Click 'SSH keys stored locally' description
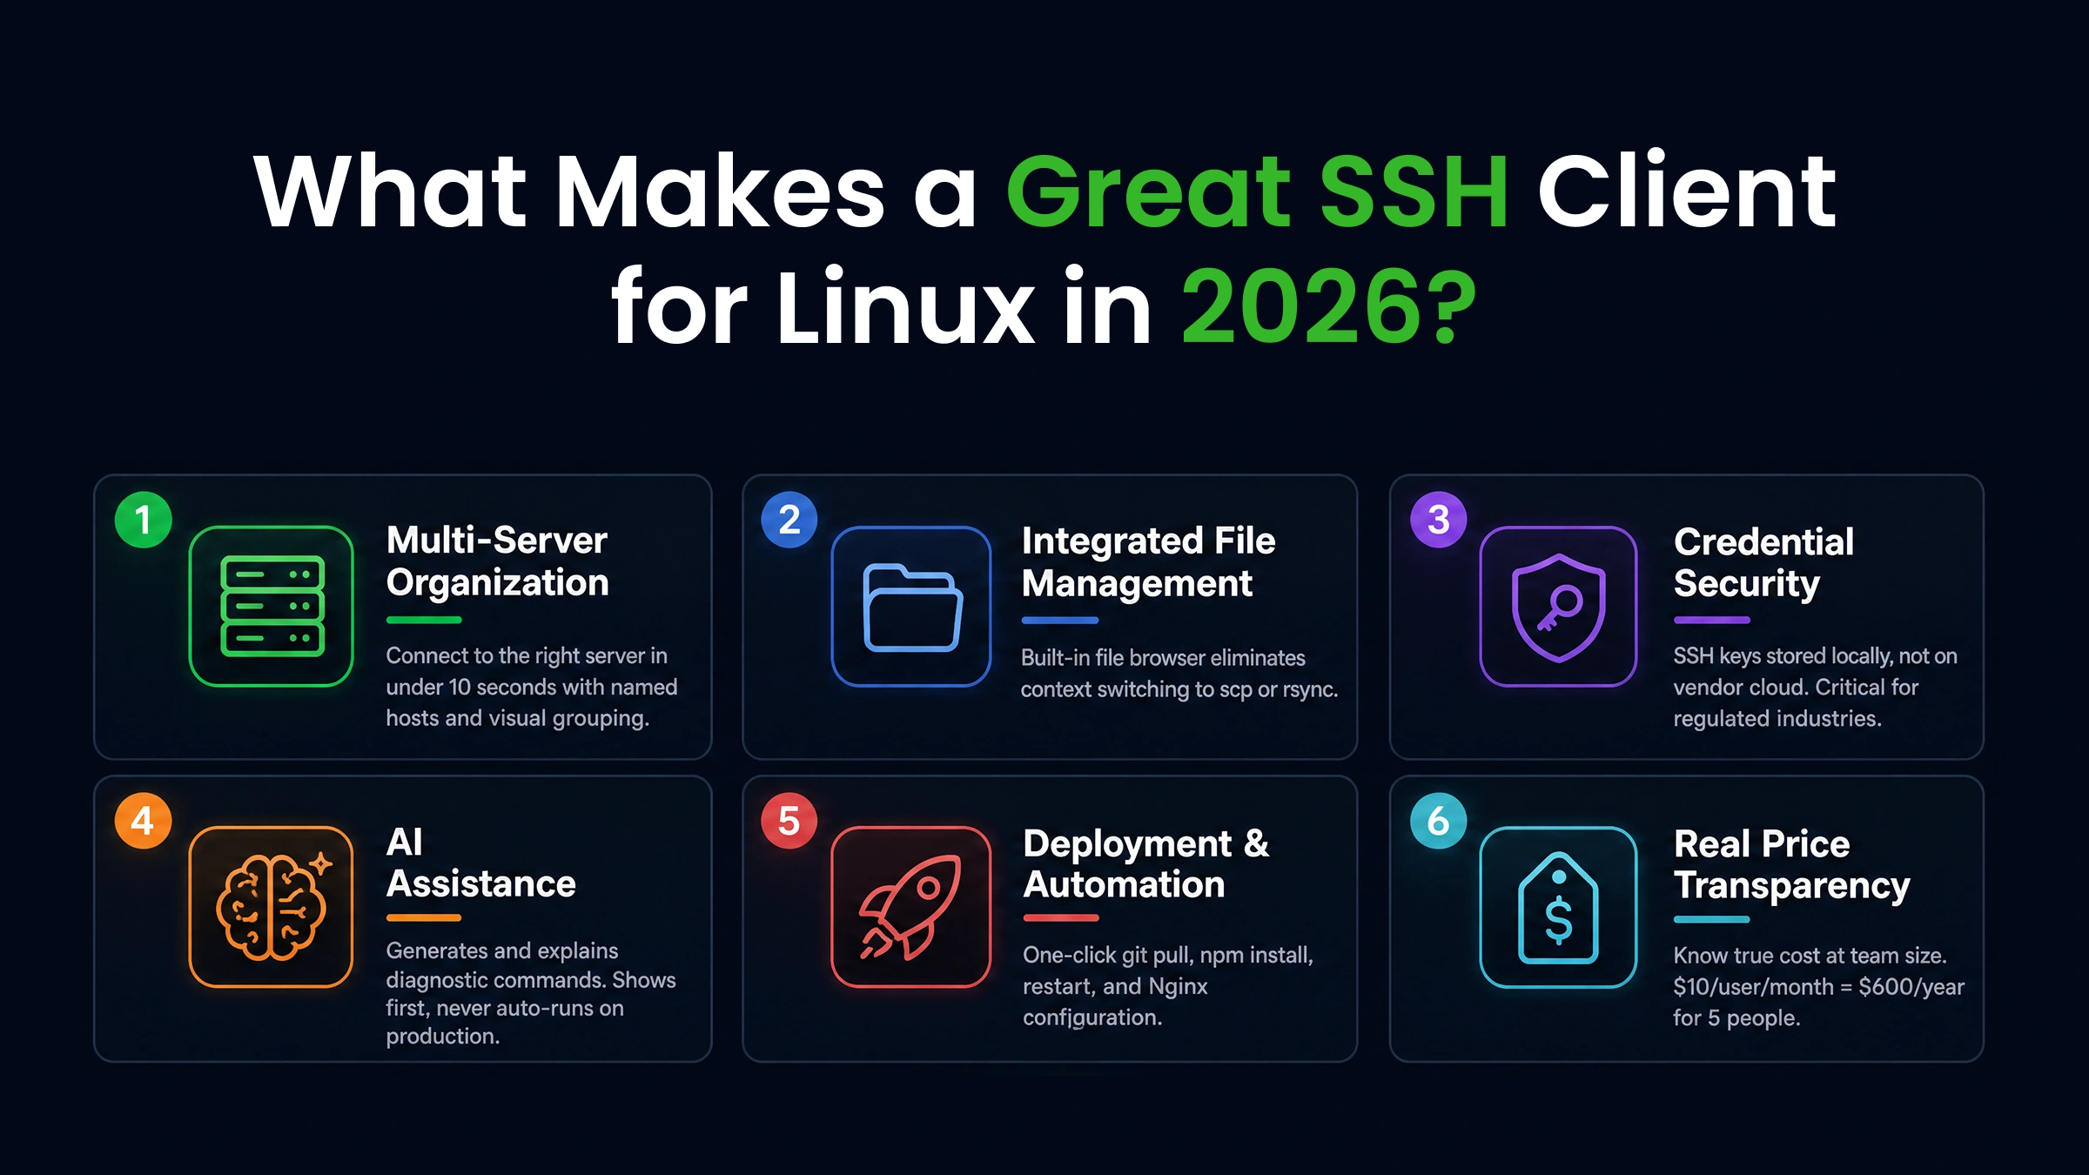Screen dimensions: 2089x1175 [x=1815, y=687]
